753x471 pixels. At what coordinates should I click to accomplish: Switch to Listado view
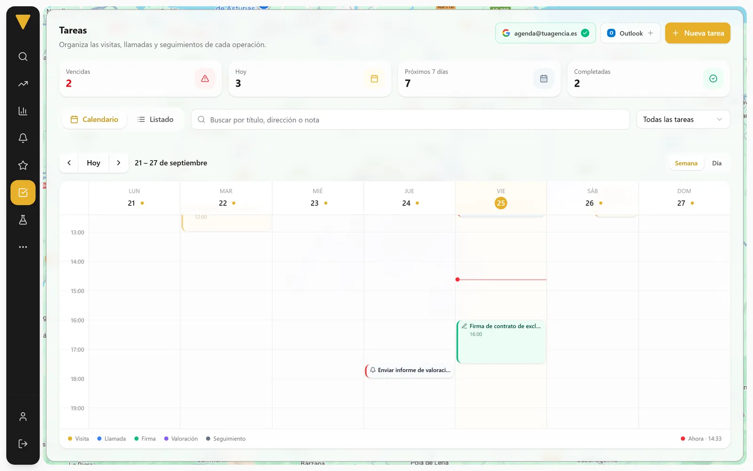[x=155, y=120]
